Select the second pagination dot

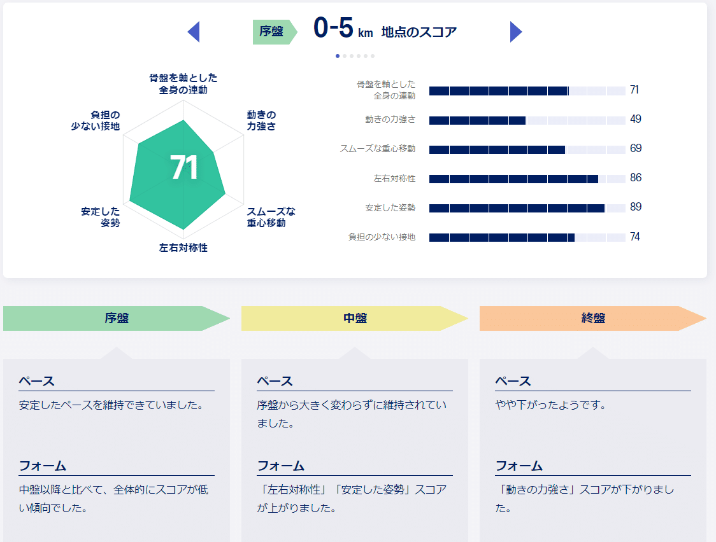[x=345, y=56]
